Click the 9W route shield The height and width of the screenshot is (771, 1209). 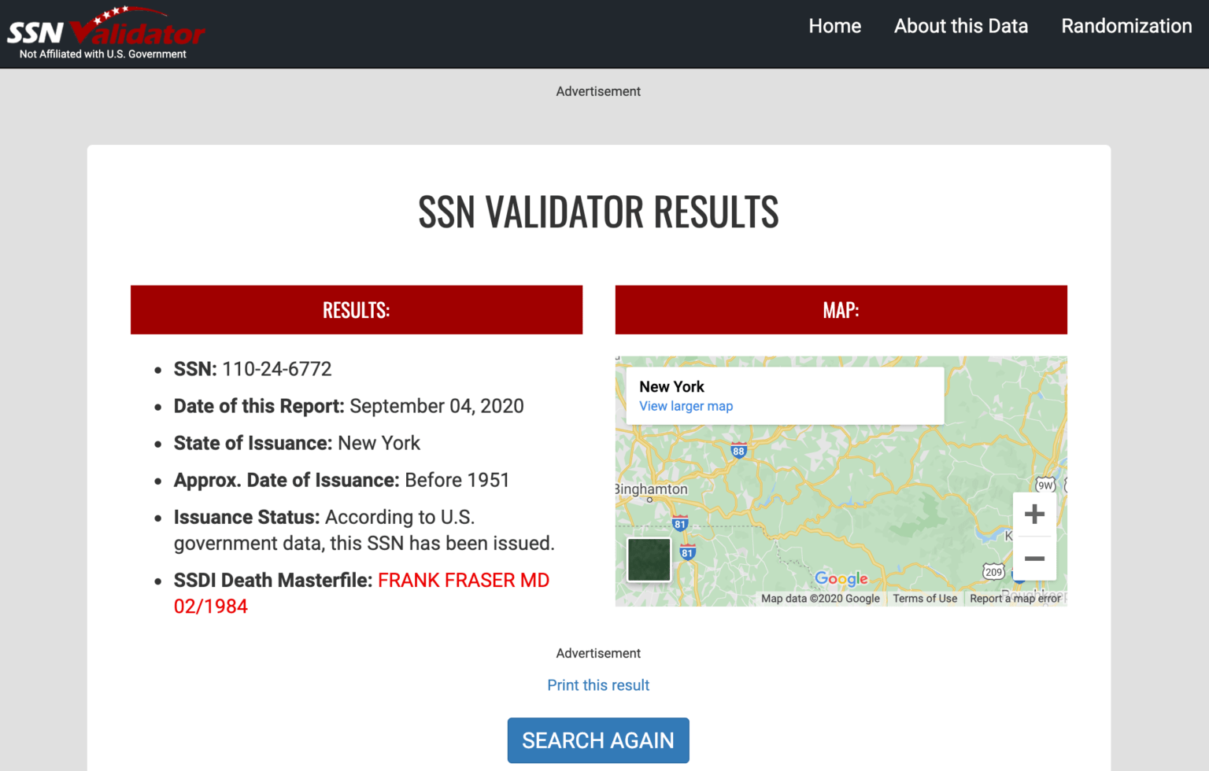(x=1045, y=485)
